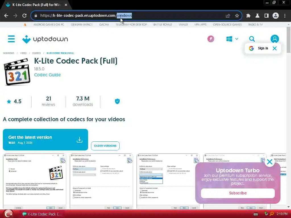Viewport: 291px width, 218px height.
Task: Click the trending flame icon
Action: 25,25
